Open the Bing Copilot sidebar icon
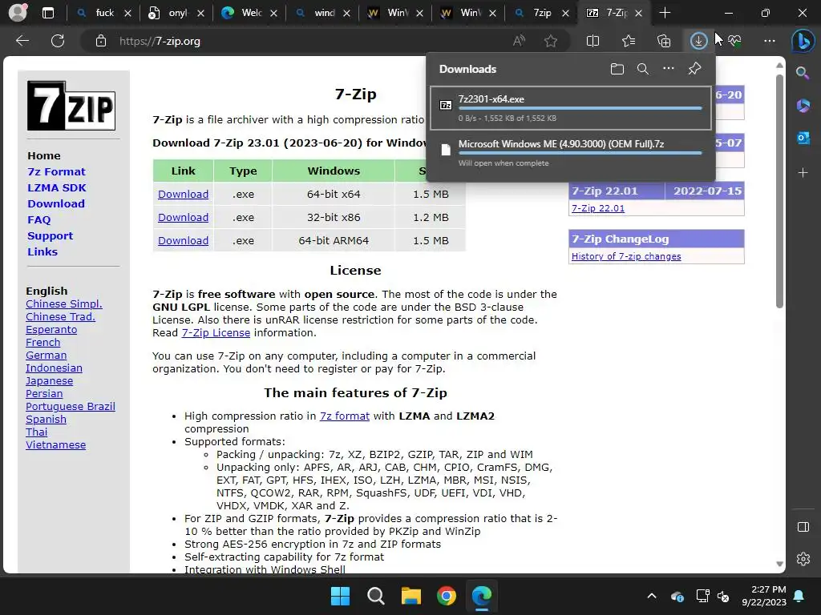The width and height of the screenshot is (821, 615). [803, 42]
